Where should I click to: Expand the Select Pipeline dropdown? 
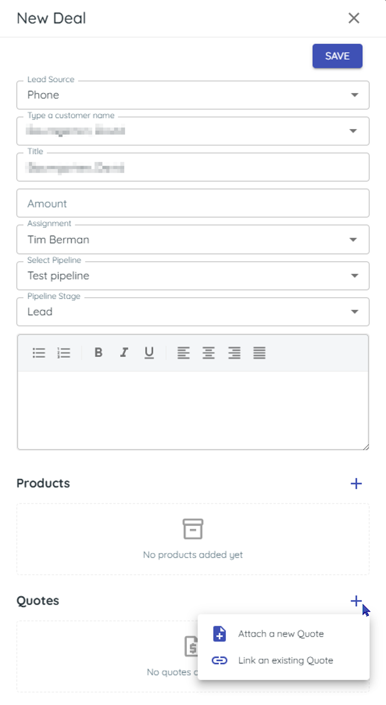point(193,276)
